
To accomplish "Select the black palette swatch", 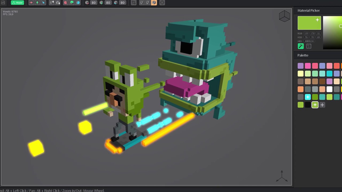I will [x=308, y=105].
